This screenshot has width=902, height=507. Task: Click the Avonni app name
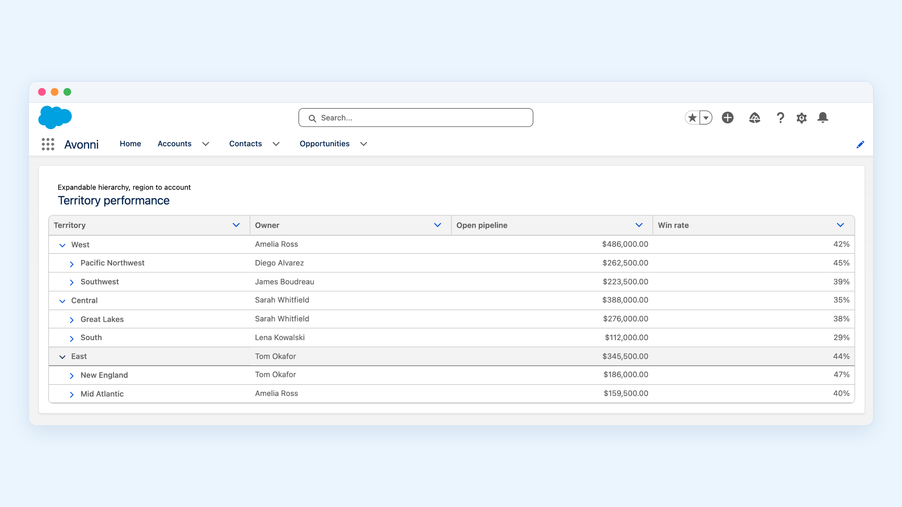(x=81, y=144)
